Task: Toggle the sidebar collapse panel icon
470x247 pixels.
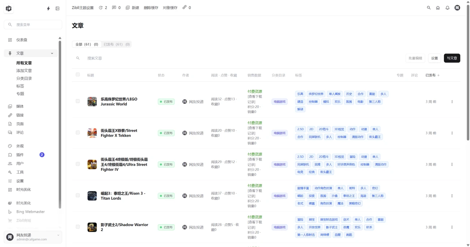Action: 57,8
